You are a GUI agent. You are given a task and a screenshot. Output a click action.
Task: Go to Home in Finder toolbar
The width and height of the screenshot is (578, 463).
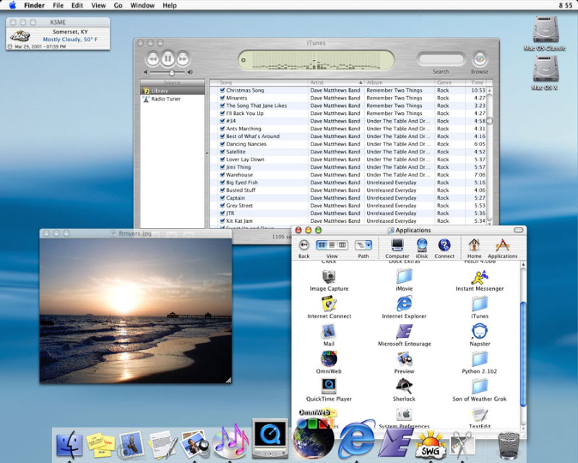[x=474, y=245]
